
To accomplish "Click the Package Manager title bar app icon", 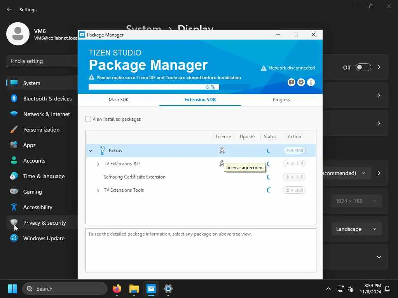I will (82, 35).
